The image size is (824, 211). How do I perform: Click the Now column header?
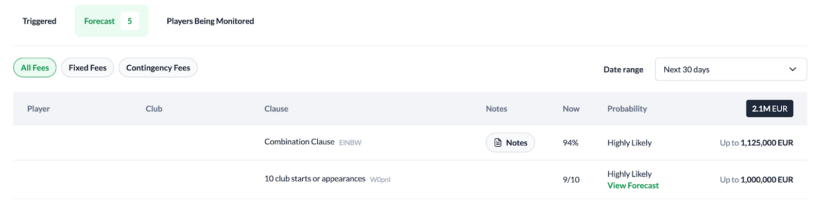571,109
